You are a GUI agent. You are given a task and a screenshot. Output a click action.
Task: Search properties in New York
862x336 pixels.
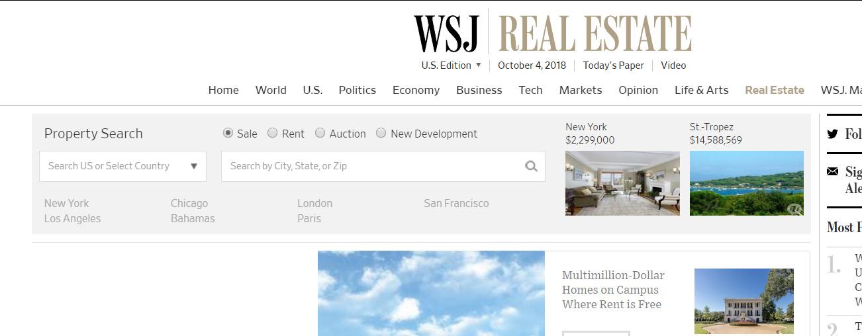66,204
